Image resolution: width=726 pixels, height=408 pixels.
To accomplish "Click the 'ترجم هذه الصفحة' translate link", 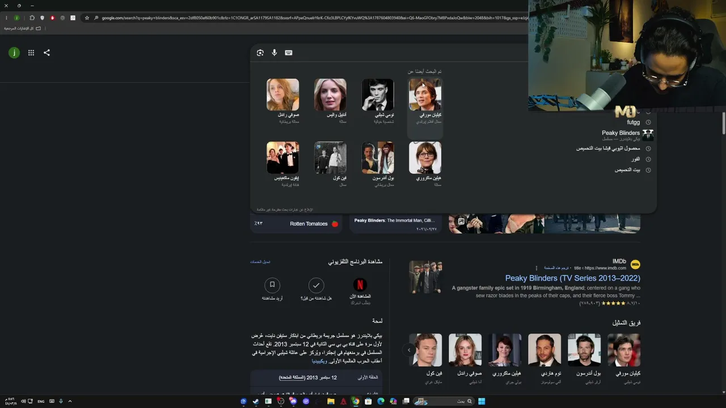I will (556, 268).
